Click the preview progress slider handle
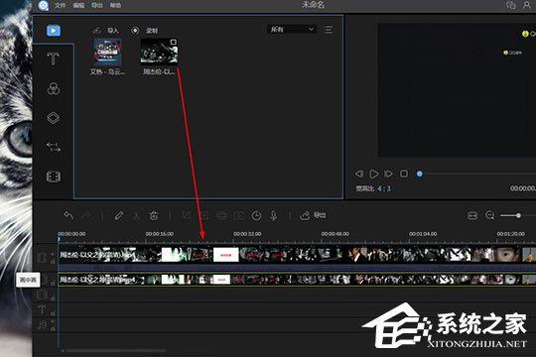The width and height of the screenshot is (536, 357). [420, 174]
